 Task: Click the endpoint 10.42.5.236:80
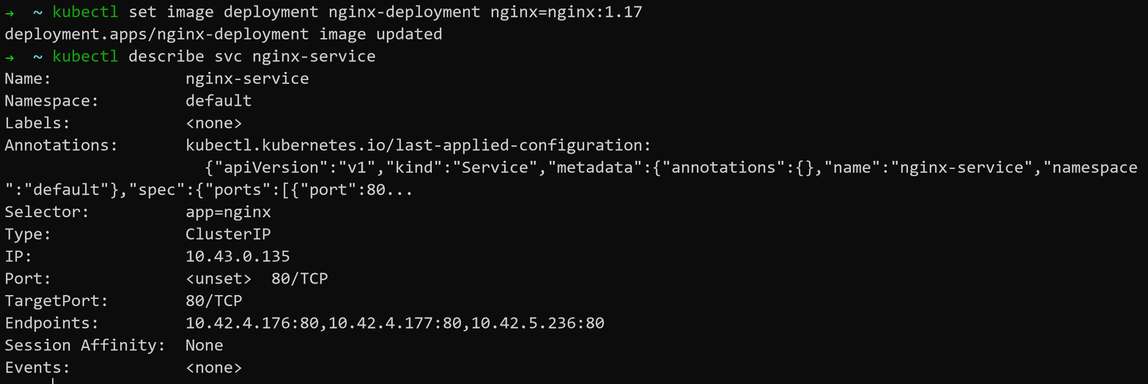point(538,323)
